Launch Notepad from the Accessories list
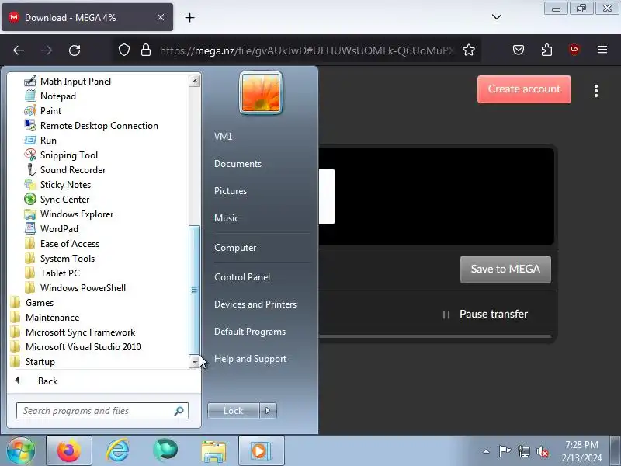The image size is (621, 466). coord(57,96)
